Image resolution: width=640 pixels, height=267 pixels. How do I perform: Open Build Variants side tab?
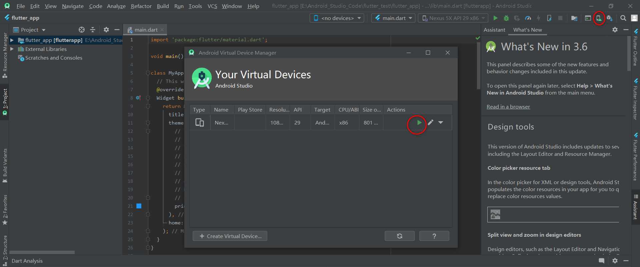click(x=5, y=165)
